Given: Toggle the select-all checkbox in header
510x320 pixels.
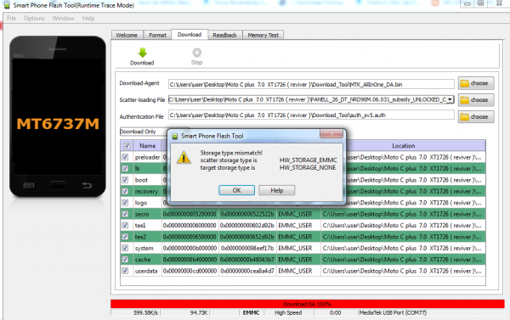Looking at the screenshot, I should click(127, 145).
